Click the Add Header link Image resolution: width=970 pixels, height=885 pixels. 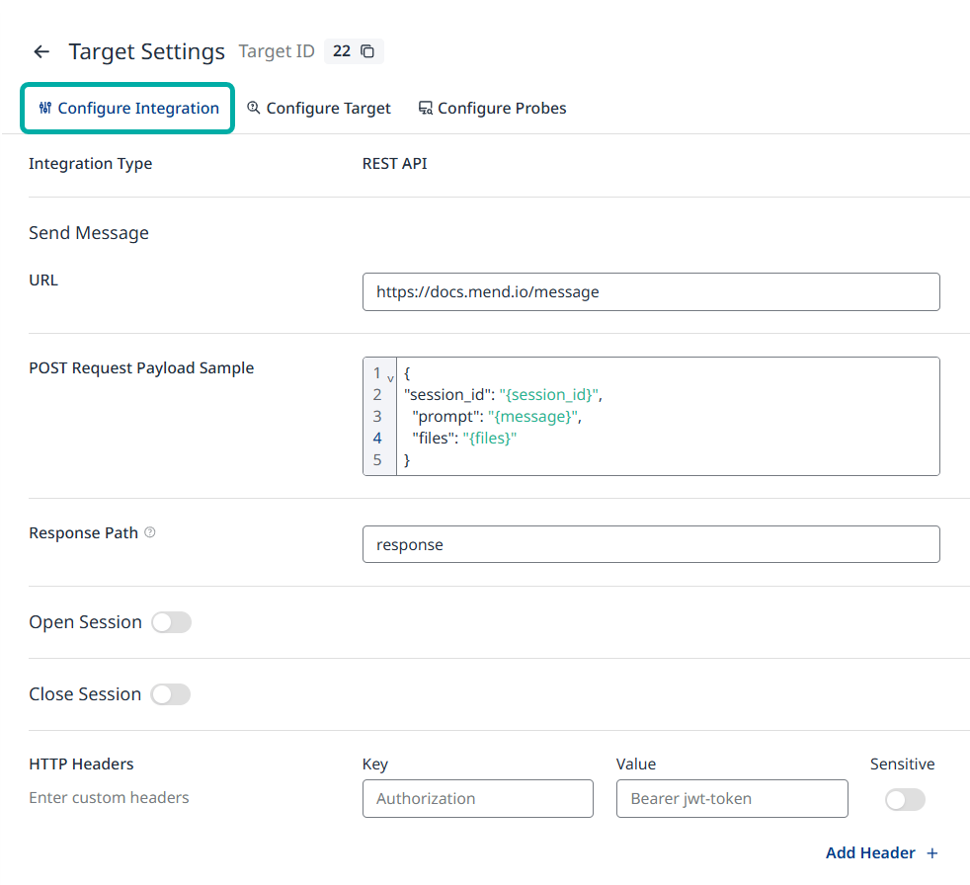(x=870, y=853)
